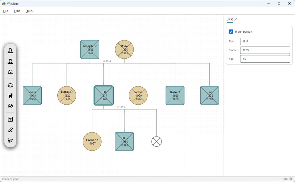Click the Kennedy.geno file name in status bar
The image size is (295, 182).
click(10, 179)
